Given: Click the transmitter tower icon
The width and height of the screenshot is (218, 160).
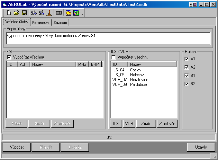Looking at the screenshot, I should [x=49, y=13].
